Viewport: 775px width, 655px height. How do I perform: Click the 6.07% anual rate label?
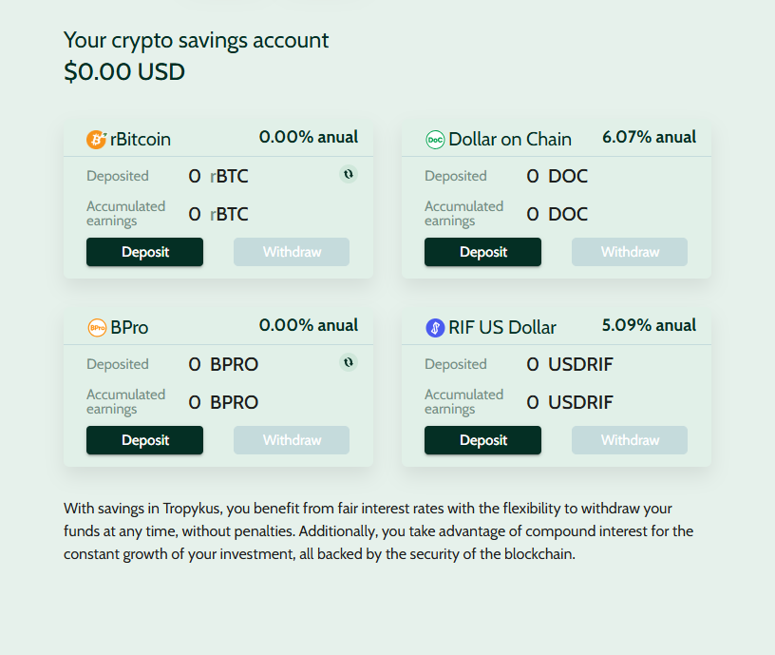point(649,137)
